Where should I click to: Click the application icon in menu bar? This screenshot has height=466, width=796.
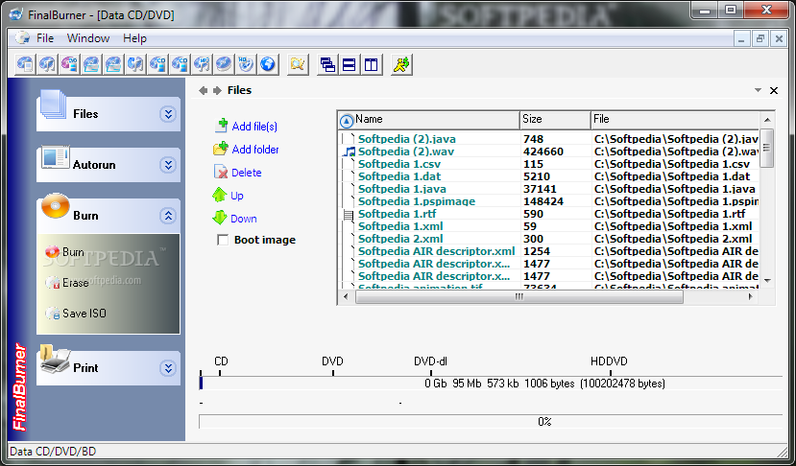[x=22, y=38]
